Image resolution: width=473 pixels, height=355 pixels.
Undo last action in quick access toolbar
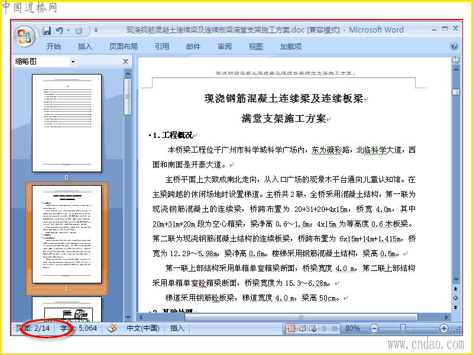[60, 31]
